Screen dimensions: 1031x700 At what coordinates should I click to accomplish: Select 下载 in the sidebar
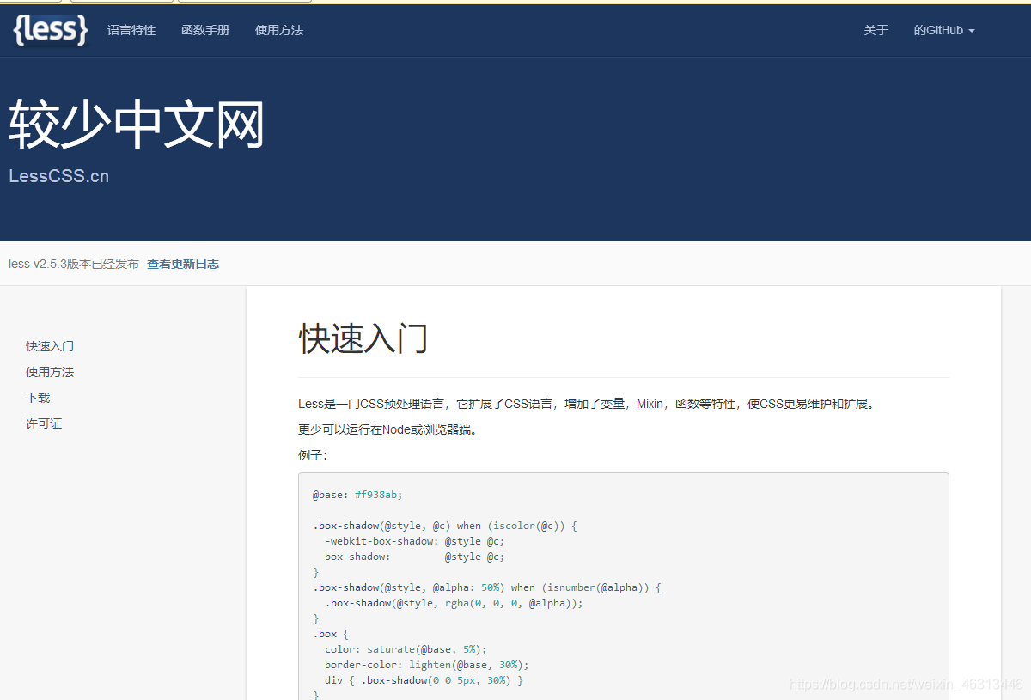38,398
